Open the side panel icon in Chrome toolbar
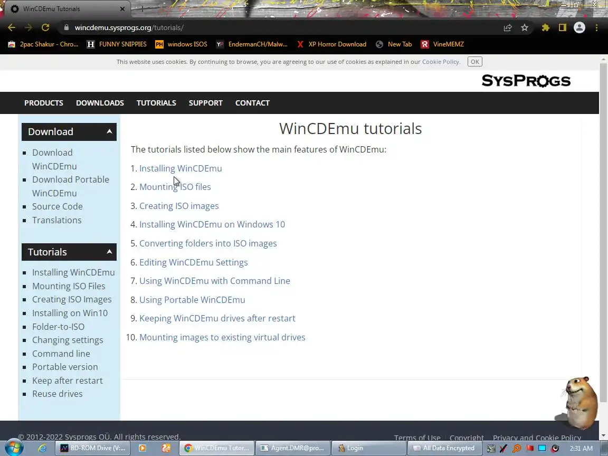The image size is (608, 456). click(562, 27)
